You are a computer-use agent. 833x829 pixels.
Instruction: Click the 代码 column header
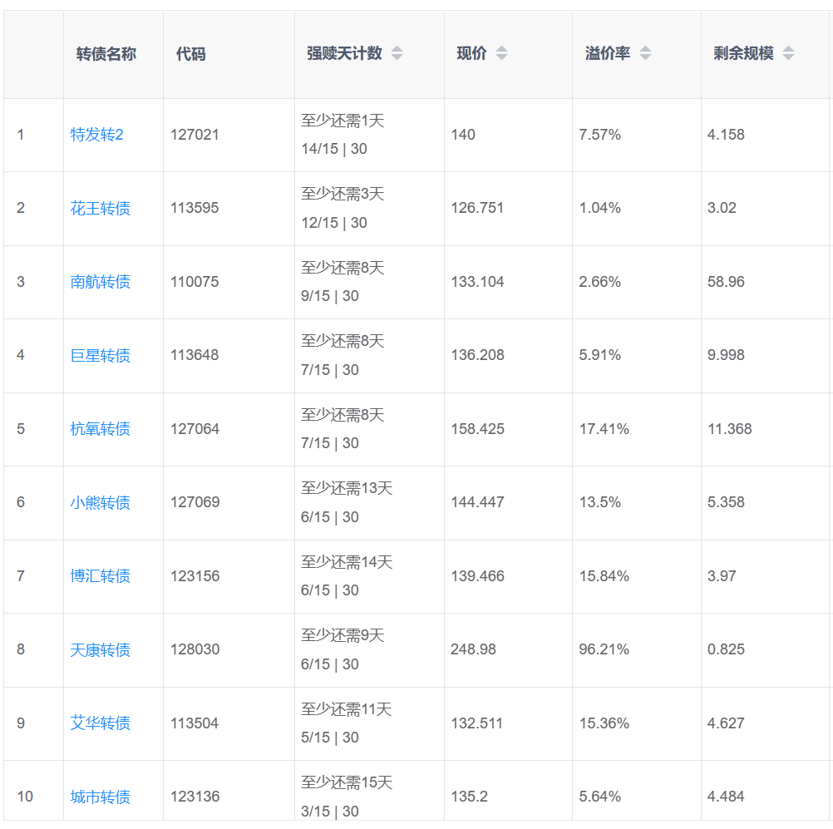[x=190, y=54]
